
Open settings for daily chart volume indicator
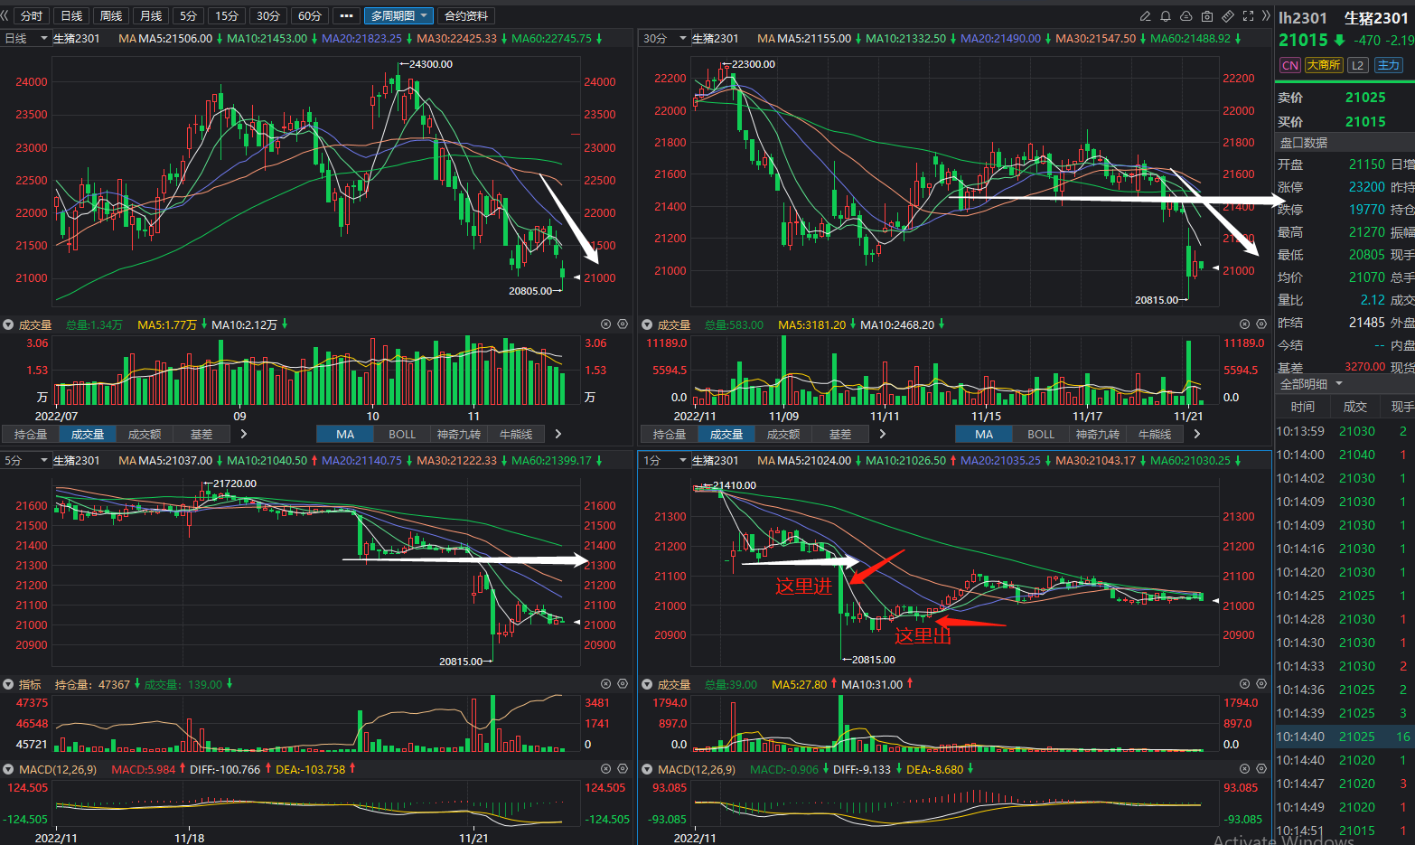tap(623, 324)
